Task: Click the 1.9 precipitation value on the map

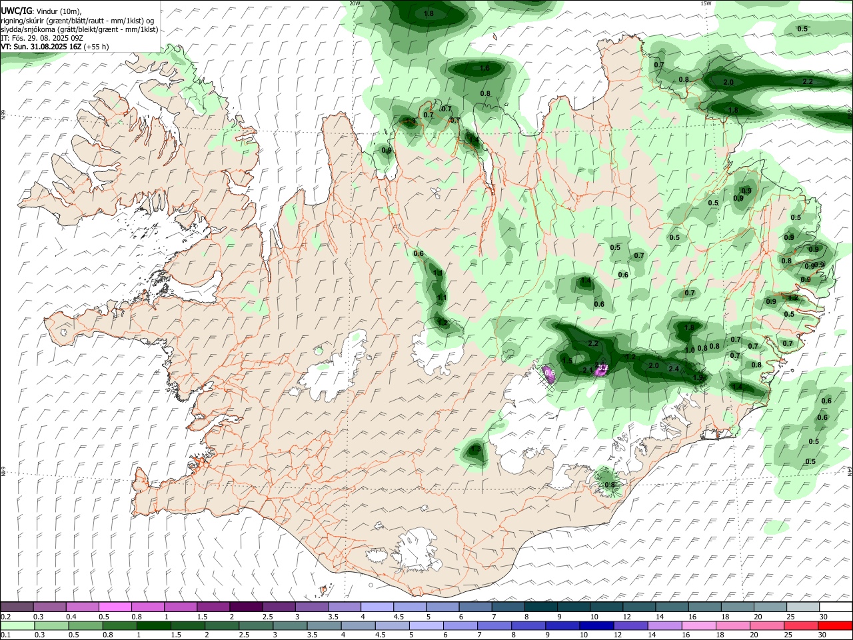Action: tap(698, 377)
